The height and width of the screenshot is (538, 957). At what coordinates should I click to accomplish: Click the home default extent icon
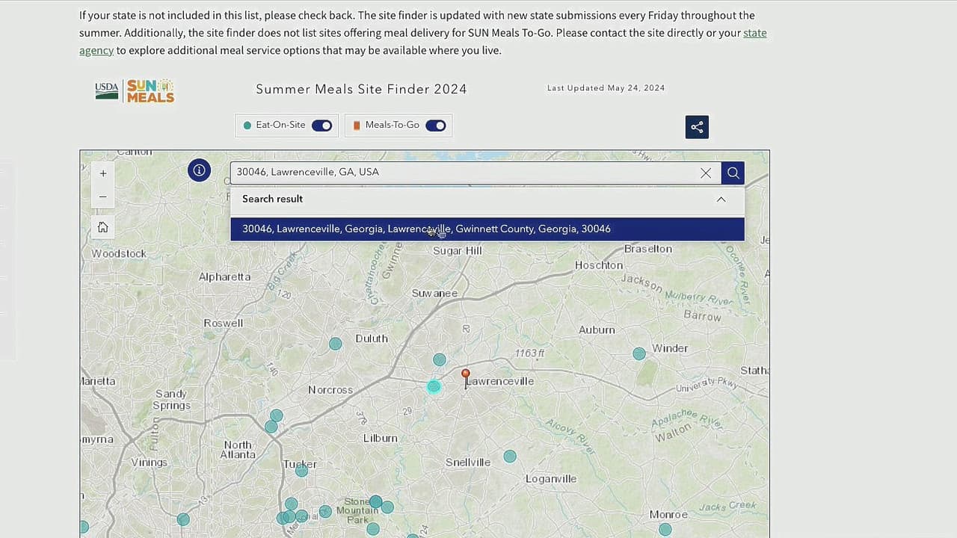(x=103, y=227)
